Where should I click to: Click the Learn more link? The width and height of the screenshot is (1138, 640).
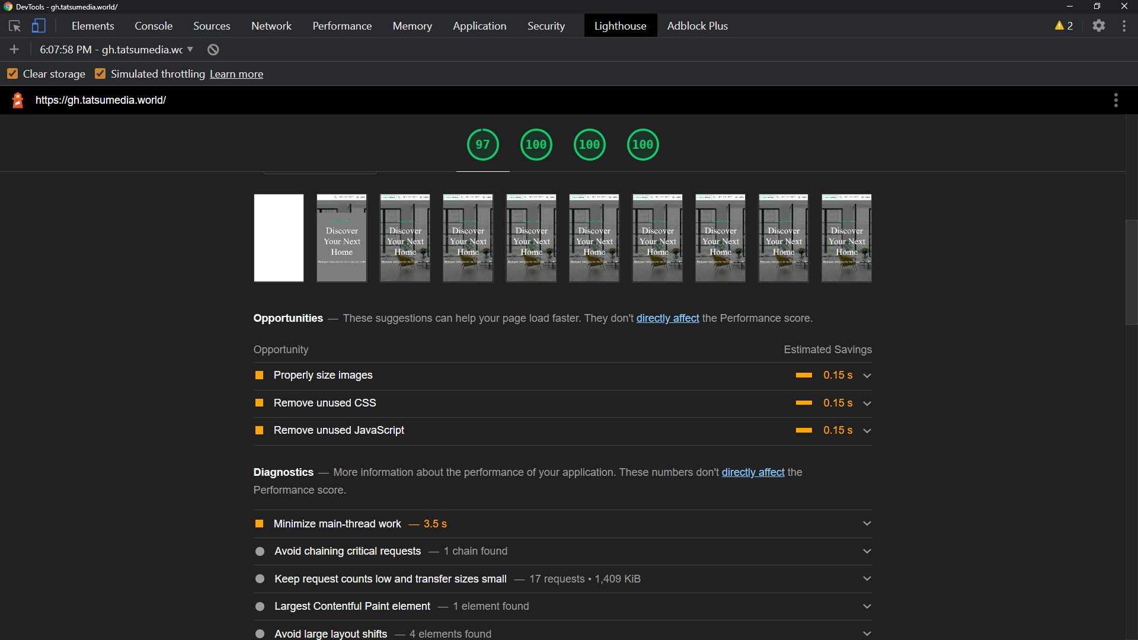point(236,74)
